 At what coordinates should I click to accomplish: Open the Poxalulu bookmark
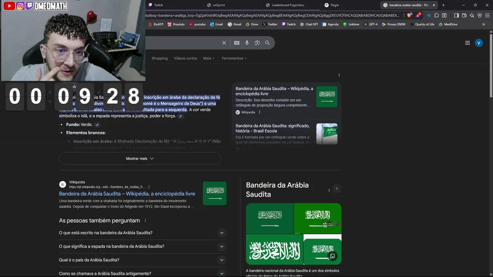pos(176,24)
